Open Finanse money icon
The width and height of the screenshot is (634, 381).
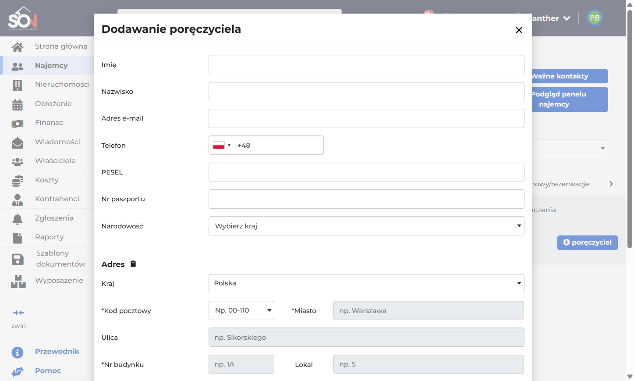tap(18, 124)
